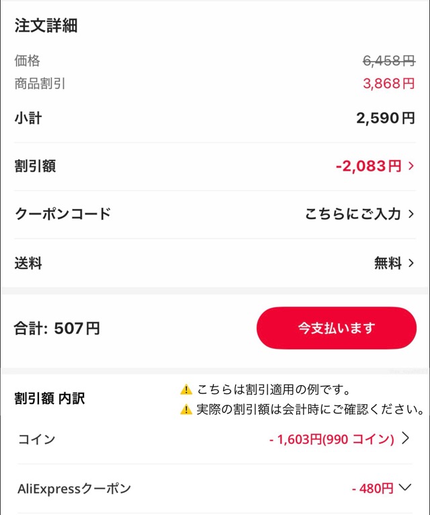Expand the AliExpressクーポン down arrow
Image resolution: width=430 pixels, height=515 pixels.
point(404,488)
